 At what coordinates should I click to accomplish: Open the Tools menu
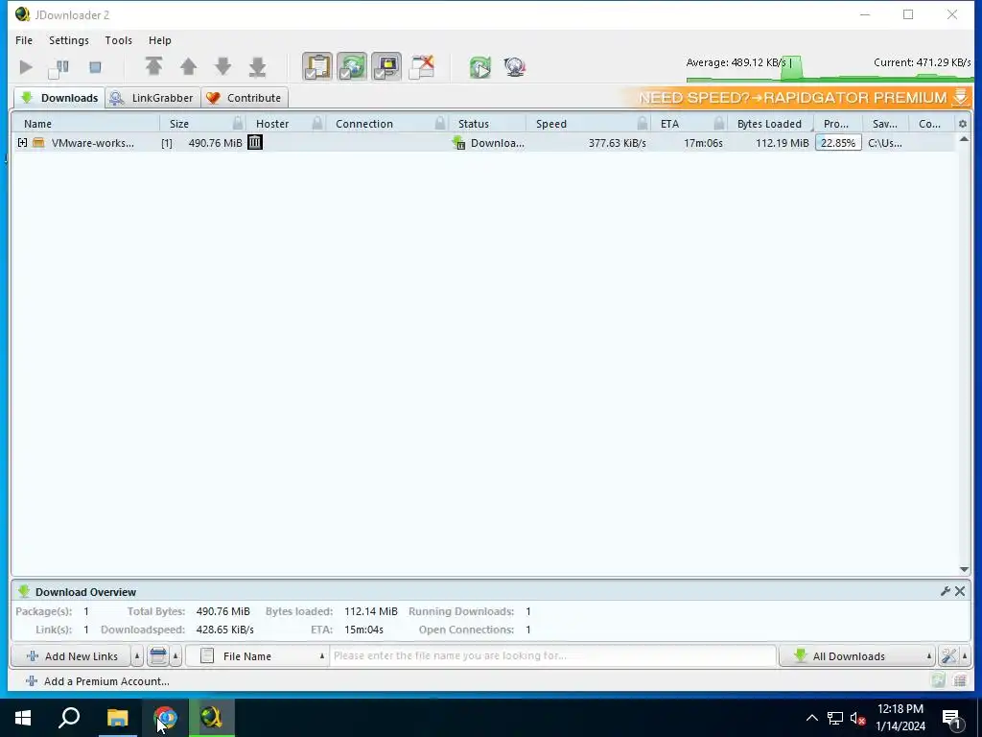coord(118,40)
